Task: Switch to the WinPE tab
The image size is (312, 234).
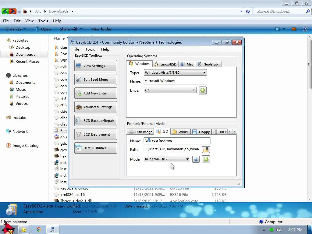Action: 180,132
